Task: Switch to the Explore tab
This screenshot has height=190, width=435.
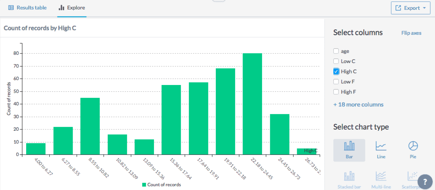Action: (x=72, y=7)
